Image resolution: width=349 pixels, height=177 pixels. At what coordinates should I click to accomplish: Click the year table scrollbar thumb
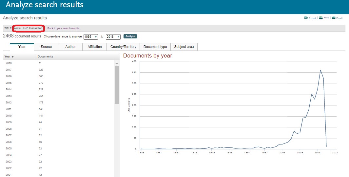(x=117, y=84)
